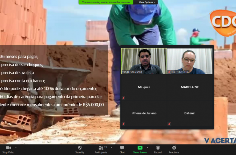Expand the View Options dropdown
The height and width of the screenshot is (155, 236).
(x=148, y=2)
